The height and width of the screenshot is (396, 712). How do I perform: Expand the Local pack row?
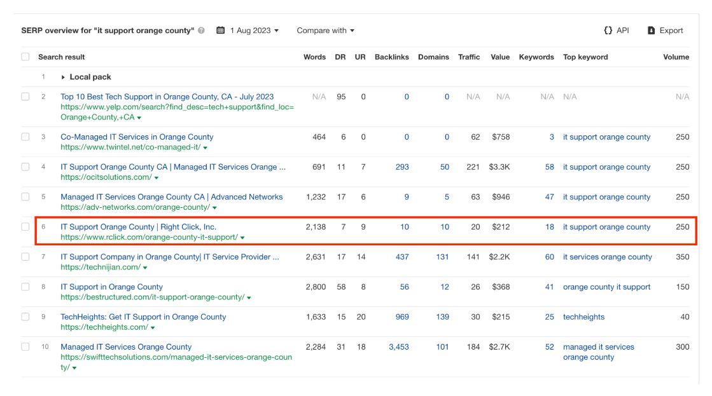[x=63, y=77]
